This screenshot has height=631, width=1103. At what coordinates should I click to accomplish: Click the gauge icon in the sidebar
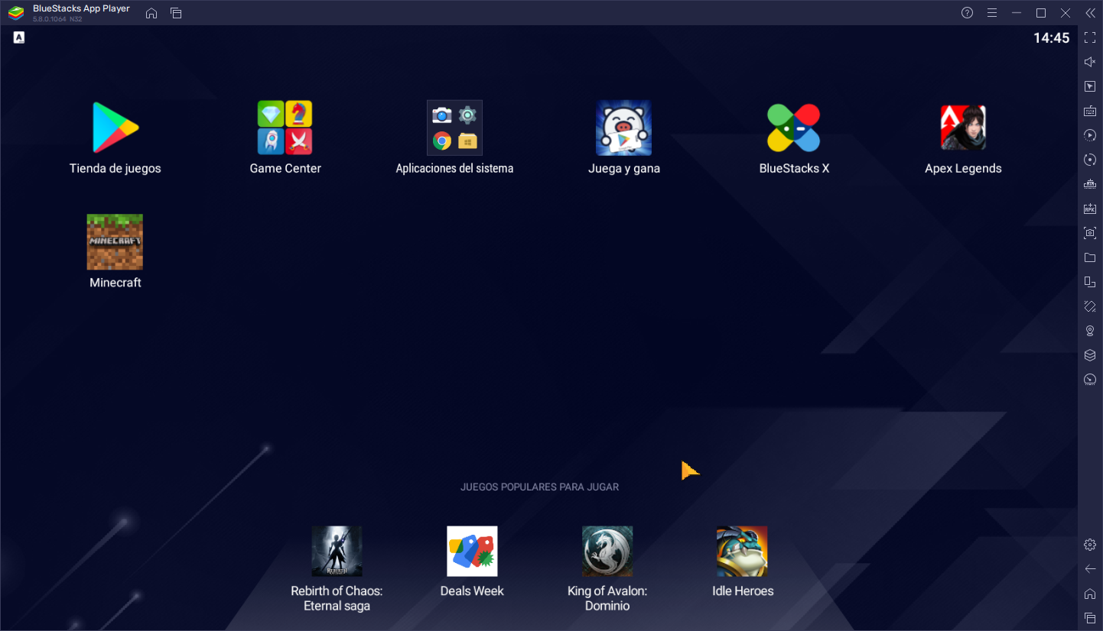click(x=1090, y=380)
